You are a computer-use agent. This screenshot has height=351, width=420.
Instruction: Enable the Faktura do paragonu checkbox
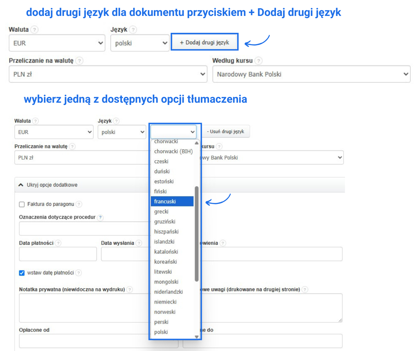tap(21, 204)
